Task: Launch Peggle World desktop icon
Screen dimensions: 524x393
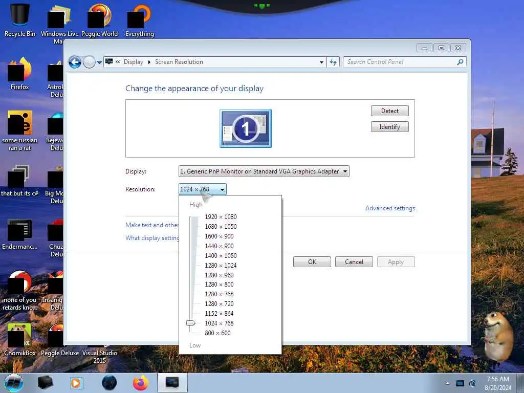Action: 100,20
